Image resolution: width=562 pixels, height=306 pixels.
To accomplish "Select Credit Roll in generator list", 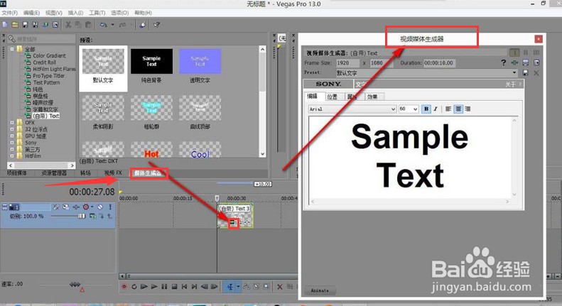I will [x=45, y=62].
